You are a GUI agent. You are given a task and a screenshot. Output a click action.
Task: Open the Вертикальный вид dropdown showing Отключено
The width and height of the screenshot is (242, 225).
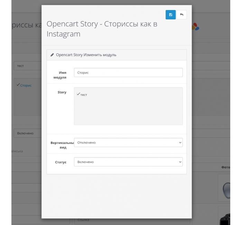(x=128, y=143)
